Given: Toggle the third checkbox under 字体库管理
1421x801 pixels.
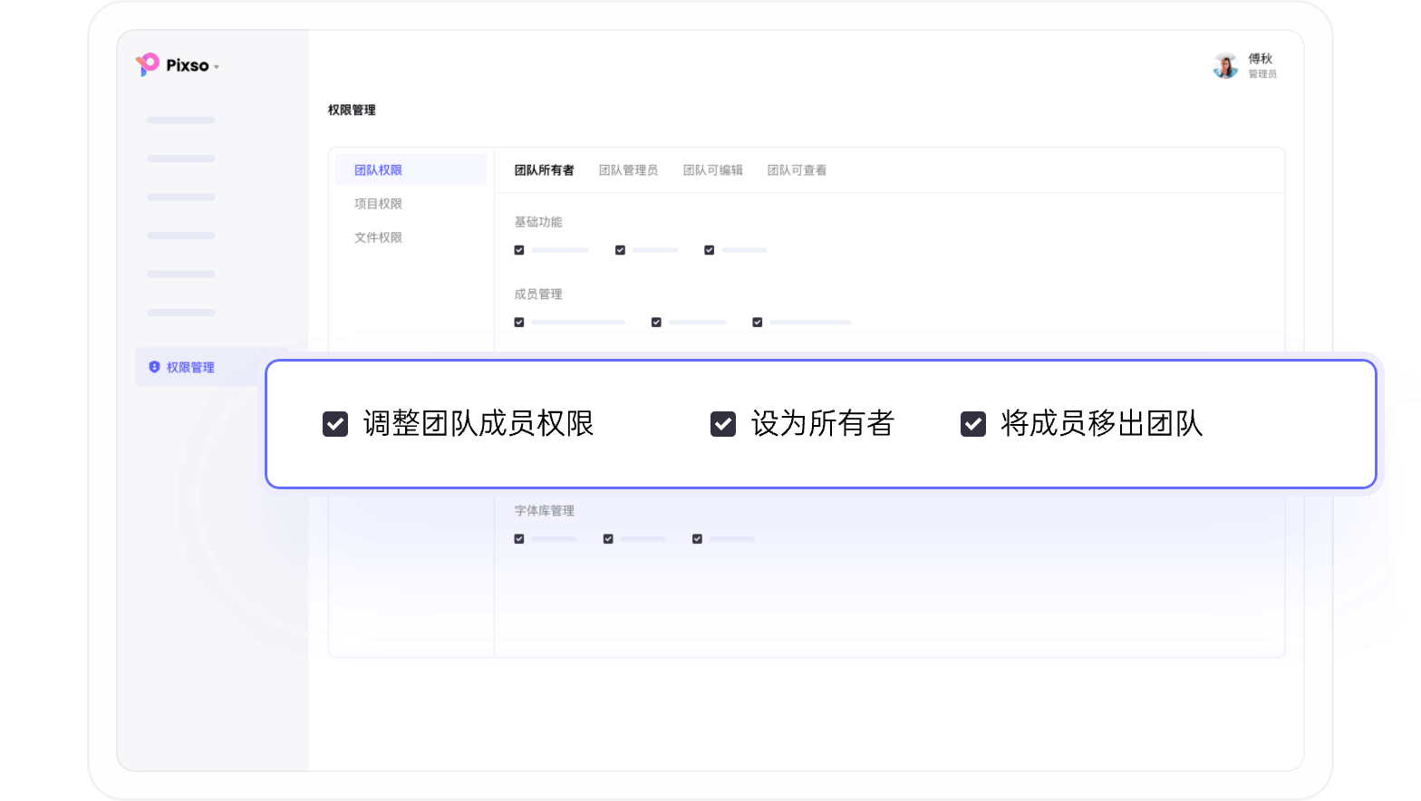Looking at the screenshot, I should click(697, 539).
